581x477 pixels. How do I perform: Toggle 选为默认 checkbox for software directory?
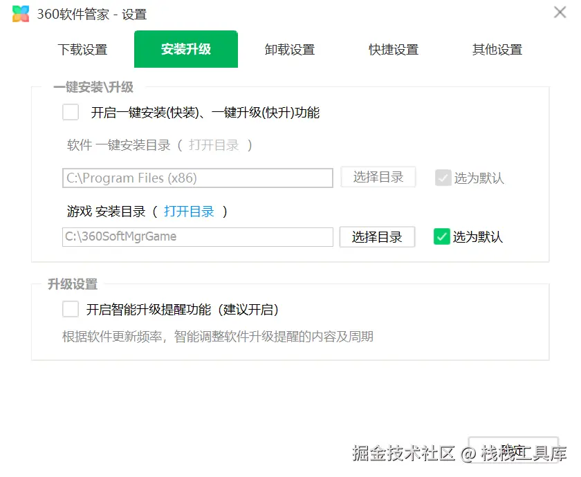tap(443, 178)
